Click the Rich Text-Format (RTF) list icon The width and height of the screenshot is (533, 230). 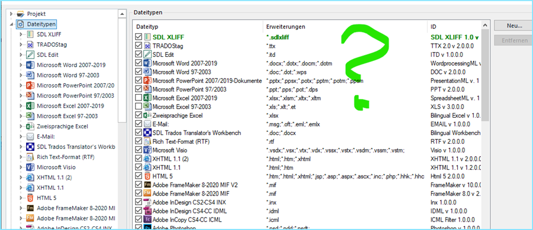coord(147,141)
